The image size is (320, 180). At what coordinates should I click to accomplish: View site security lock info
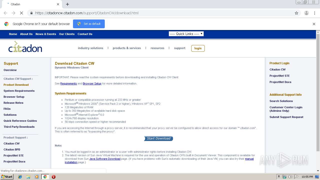click(x=31, y=13)
